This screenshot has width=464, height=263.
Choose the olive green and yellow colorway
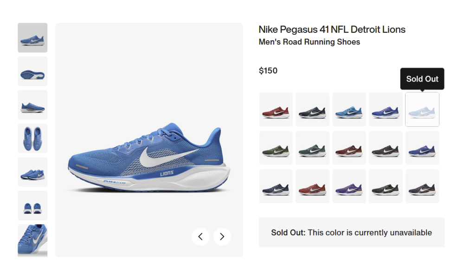pos(276,148)
